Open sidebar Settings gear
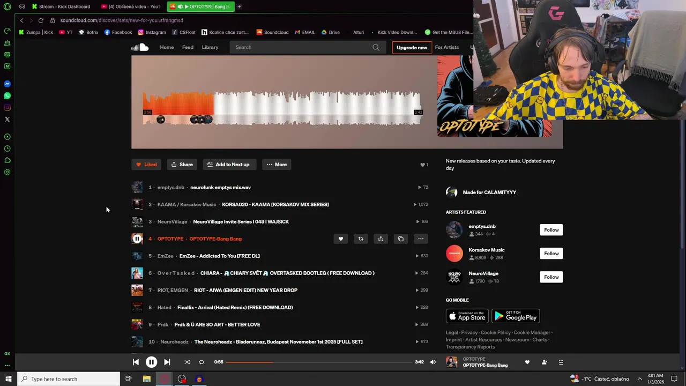 pos(8,172)
